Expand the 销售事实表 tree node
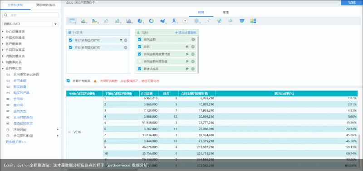 click(x=3, y=62)
